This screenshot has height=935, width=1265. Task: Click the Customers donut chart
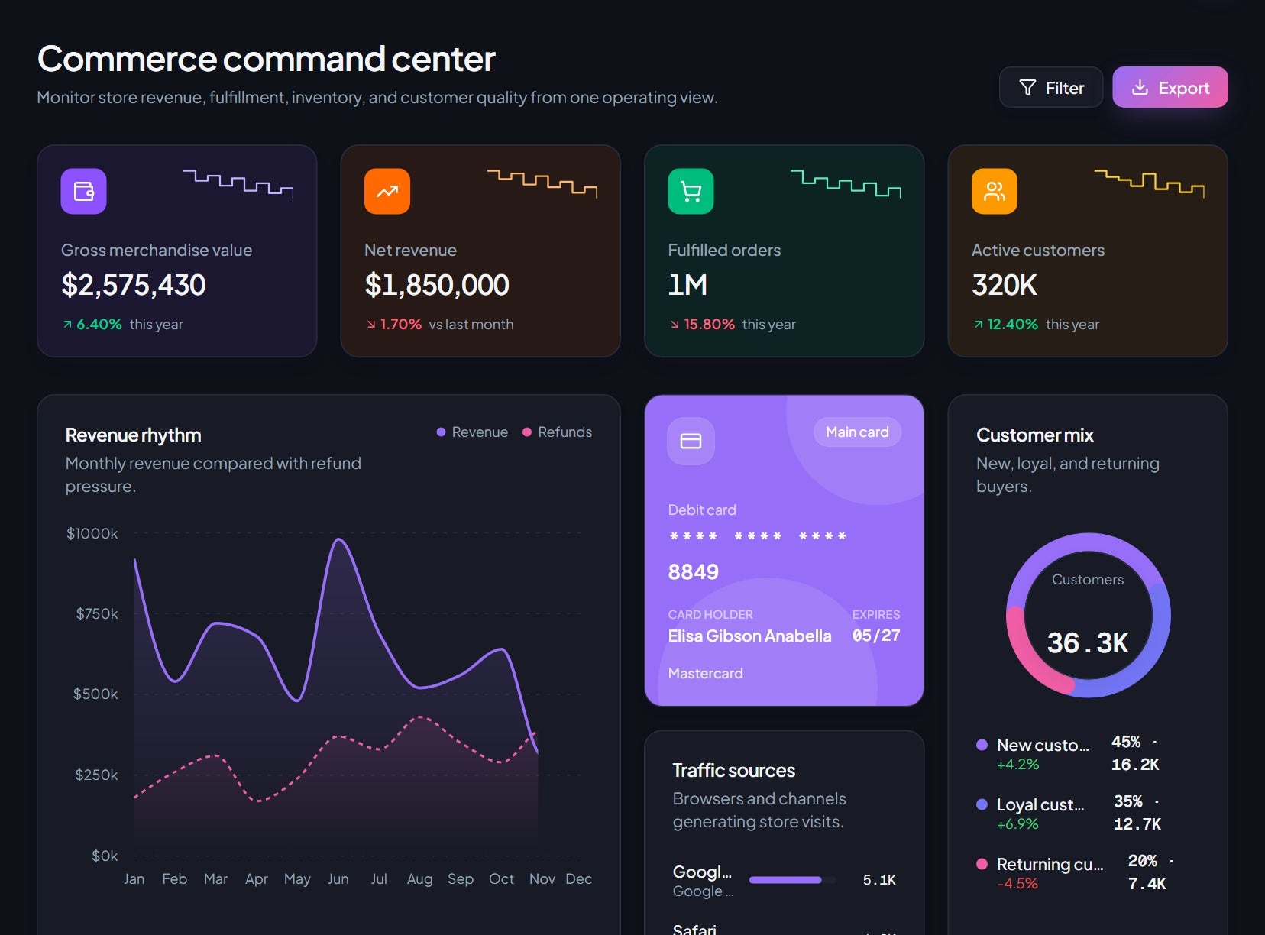(x=1088, y=615)
